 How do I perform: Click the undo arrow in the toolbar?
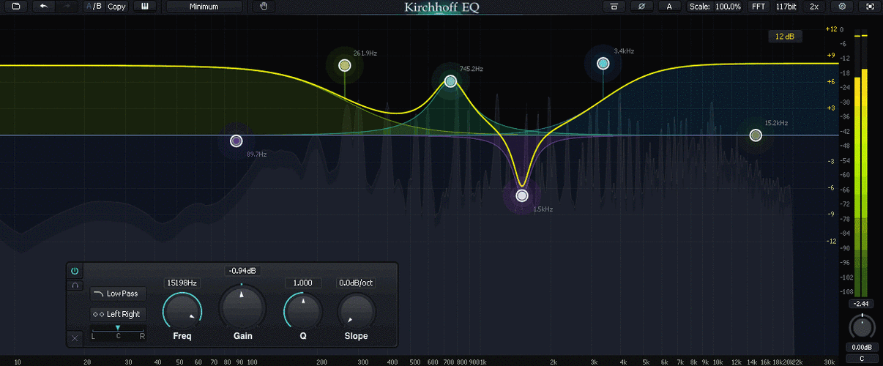click(44, 7)
